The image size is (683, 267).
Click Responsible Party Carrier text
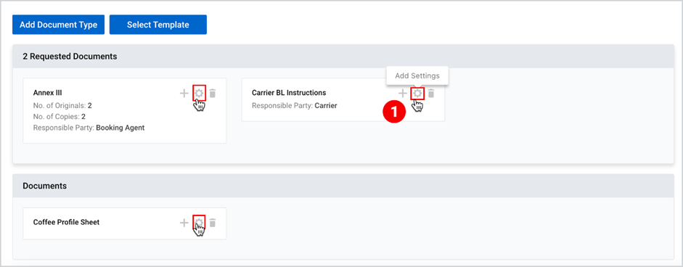coord(295,105)
